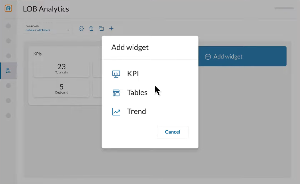Select the Trend line-chart icon

(x=116, y=111)
